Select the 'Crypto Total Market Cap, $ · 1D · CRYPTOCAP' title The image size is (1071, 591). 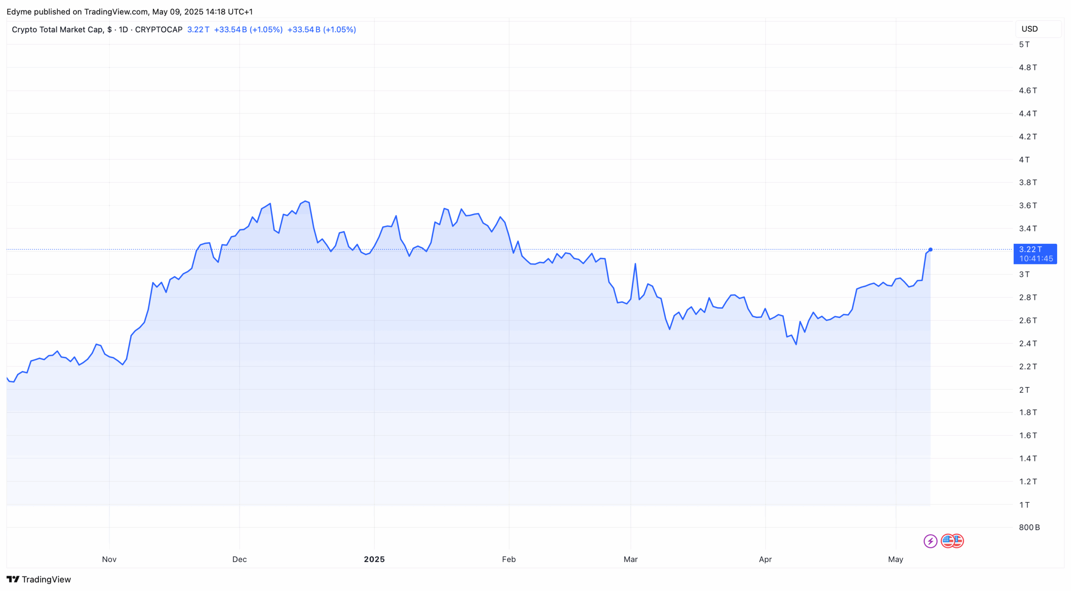click(x=97, y=30)
